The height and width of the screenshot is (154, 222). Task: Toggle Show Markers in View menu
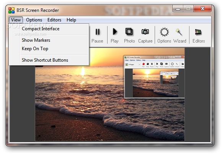[x=49, y=40]
